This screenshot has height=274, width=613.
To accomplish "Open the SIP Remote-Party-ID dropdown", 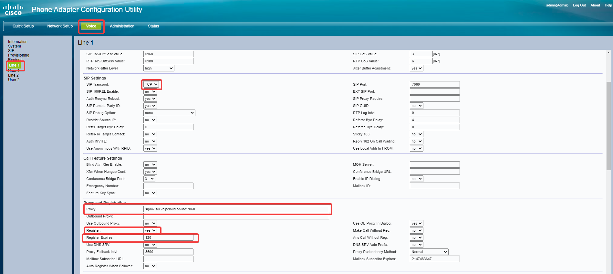I will [150, 106].
